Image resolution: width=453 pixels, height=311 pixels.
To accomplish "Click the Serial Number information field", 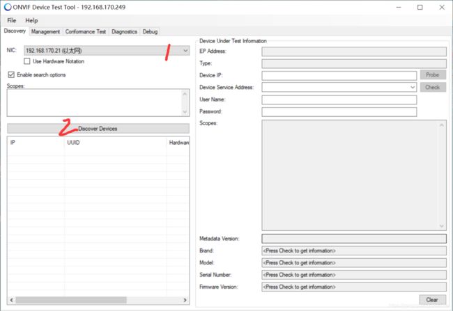I will coord(354,275).
